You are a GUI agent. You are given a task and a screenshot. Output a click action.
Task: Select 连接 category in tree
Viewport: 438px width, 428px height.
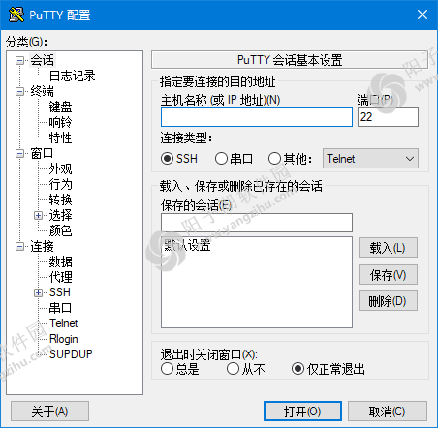(43, 246)
